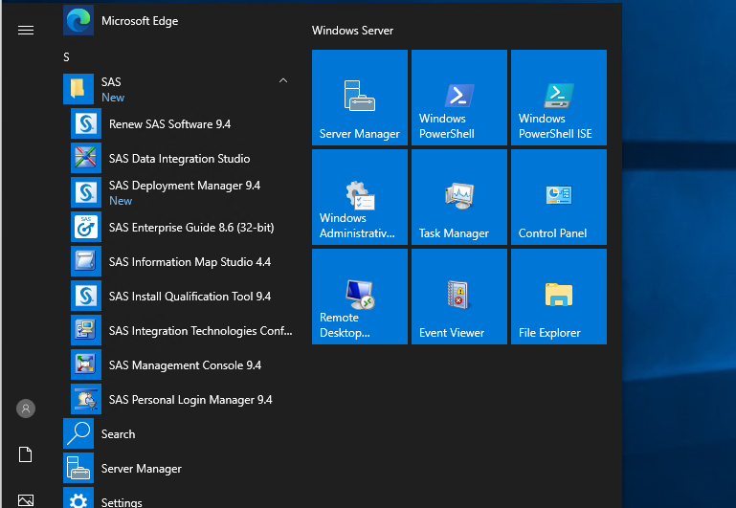Click SAS Information Map Studio icon
This screenshot has width=736, height=508.
point(86,262)
